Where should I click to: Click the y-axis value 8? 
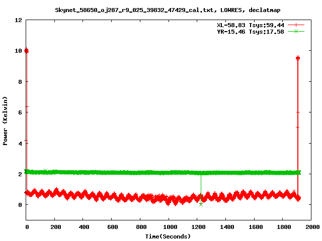[20, 82]
